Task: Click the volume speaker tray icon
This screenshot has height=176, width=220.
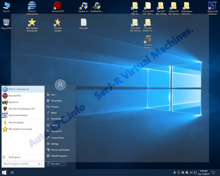Action: tap(191, 173)
